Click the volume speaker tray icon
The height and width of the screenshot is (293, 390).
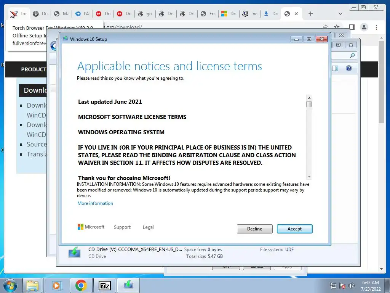click(351, 286)
